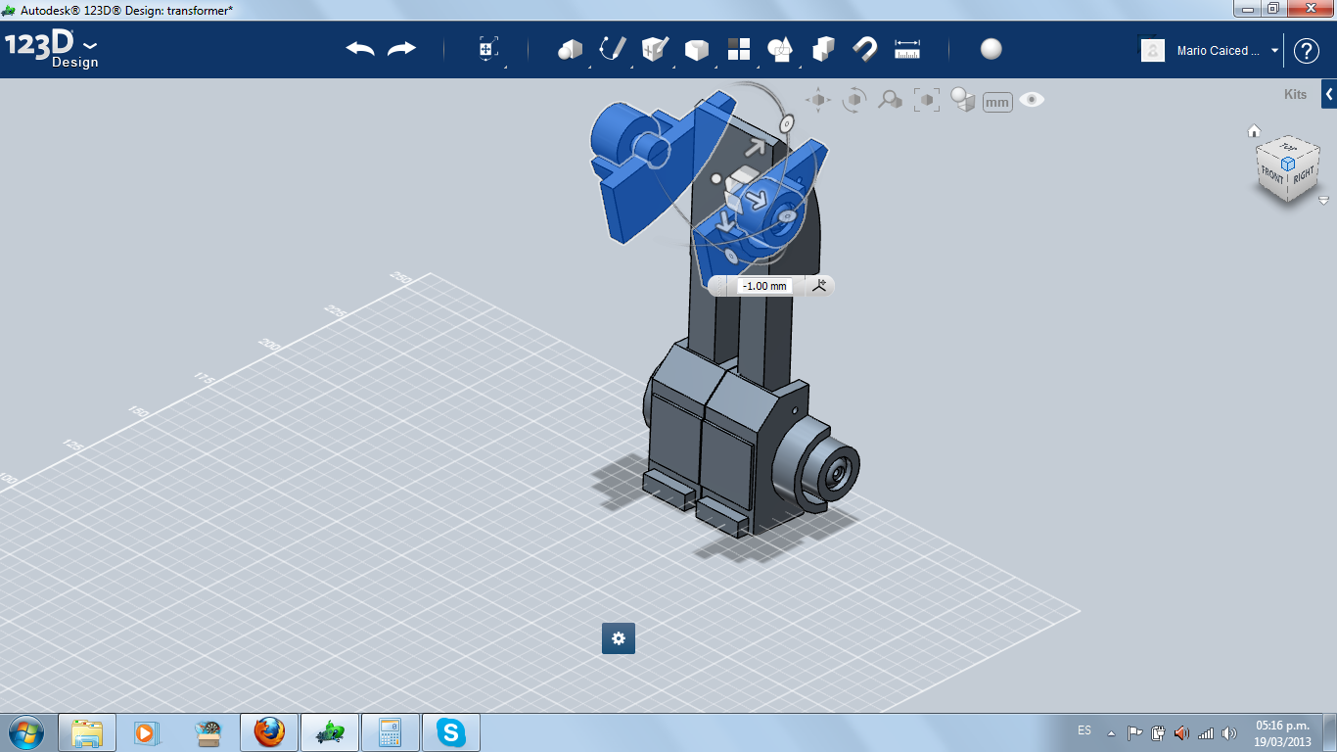Click the down arrow on the manipulator

[x=728, y=221]
